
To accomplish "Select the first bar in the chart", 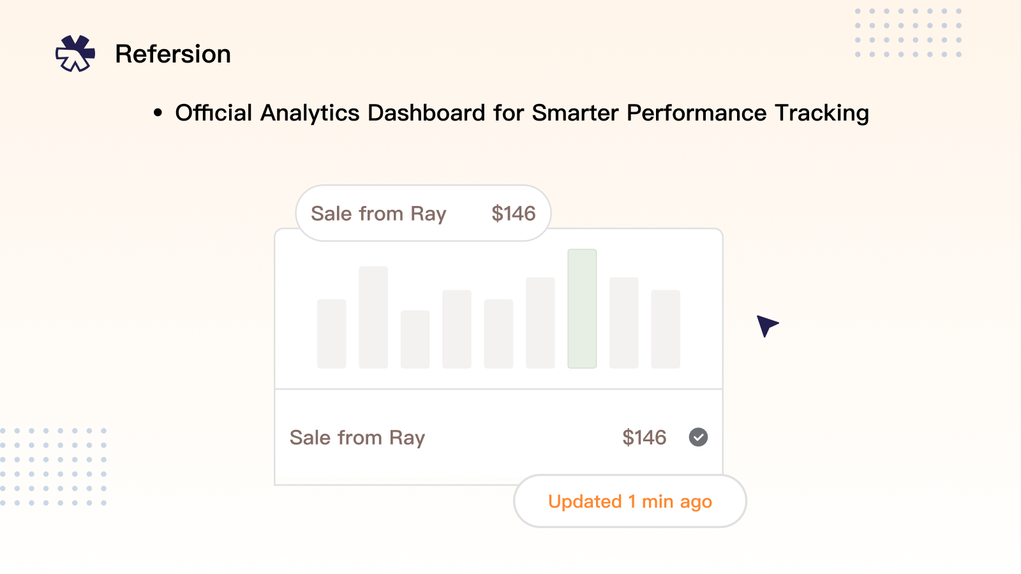I will click(x=332, y=334).
